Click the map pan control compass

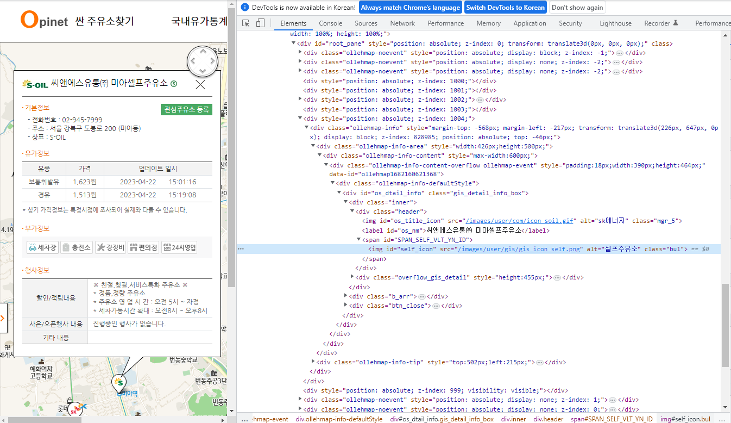point(203,61)
